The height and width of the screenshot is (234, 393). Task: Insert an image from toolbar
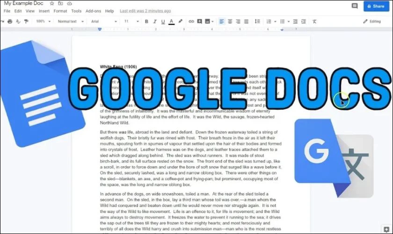208,22
